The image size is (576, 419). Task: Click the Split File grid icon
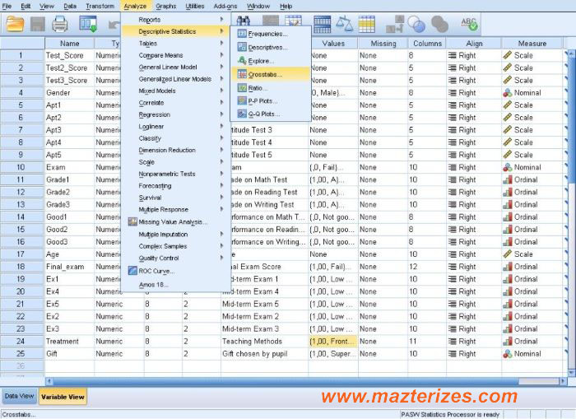(x=323, y=25)
